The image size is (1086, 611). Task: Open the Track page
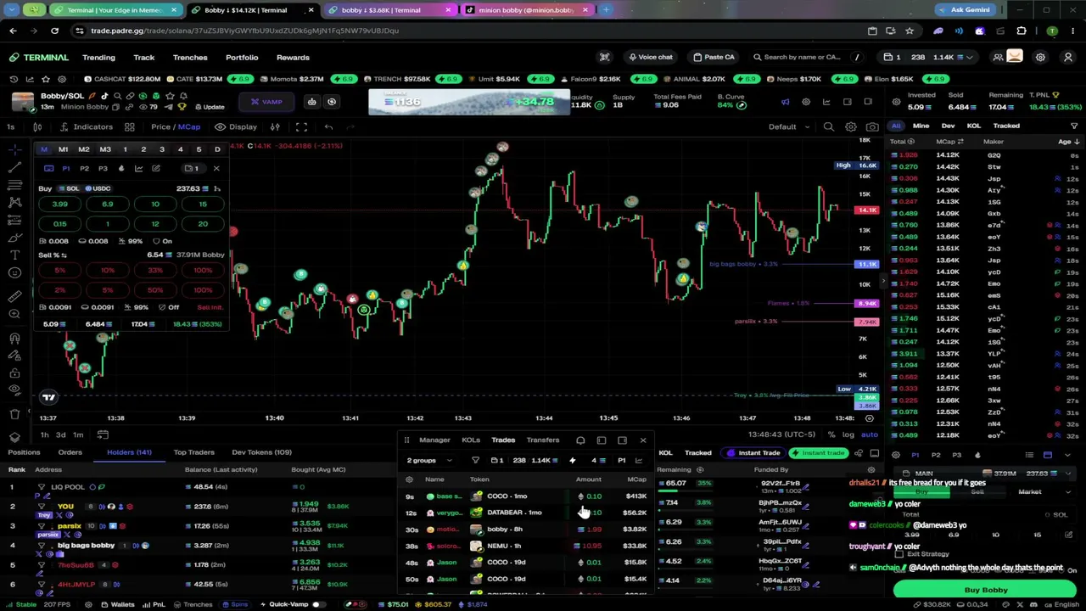tap(143, 58)
